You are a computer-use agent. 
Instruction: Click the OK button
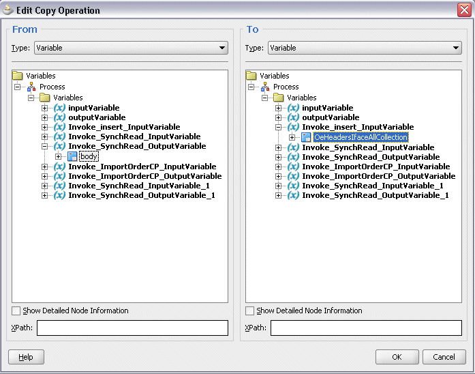click(x=397, y=357)
